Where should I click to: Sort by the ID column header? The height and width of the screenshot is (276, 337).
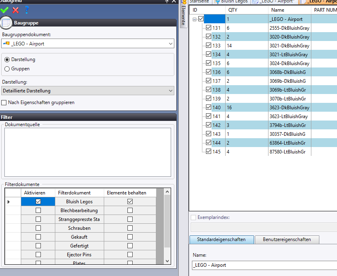(207, 10)
